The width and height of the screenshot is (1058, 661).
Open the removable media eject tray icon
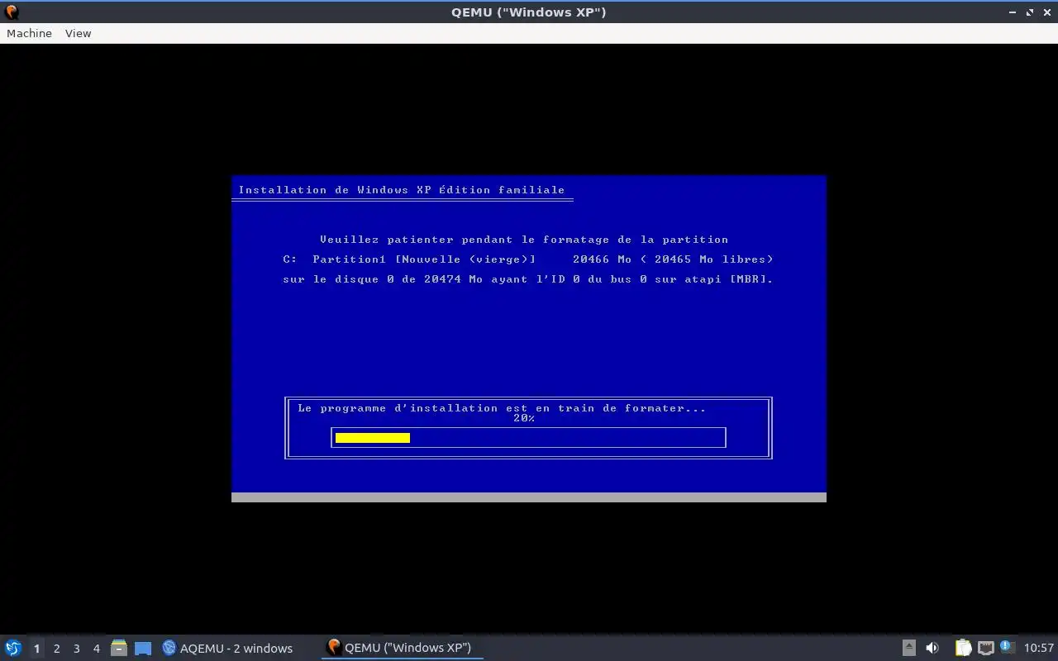pos(908,648)
